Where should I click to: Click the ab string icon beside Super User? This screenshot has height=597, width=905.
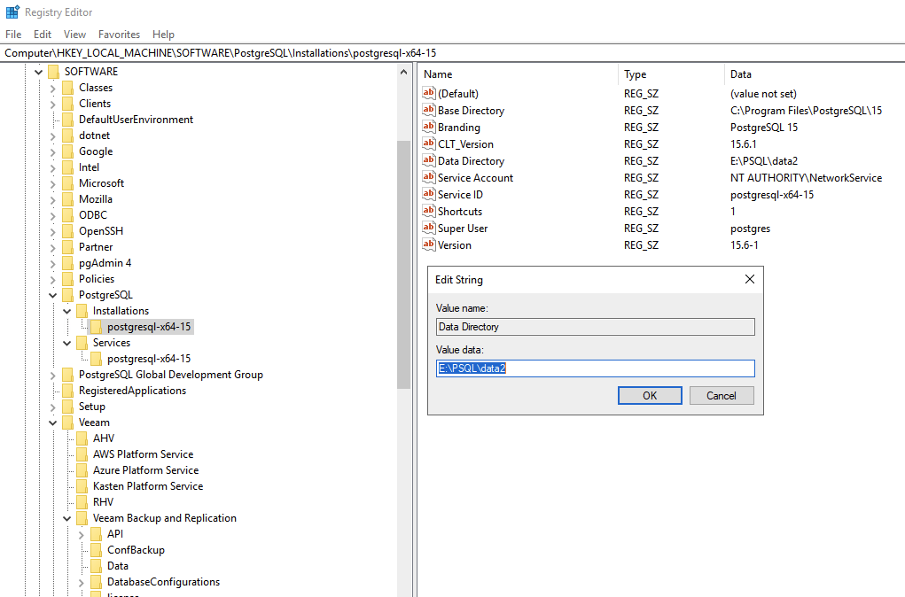pos(430,228)
